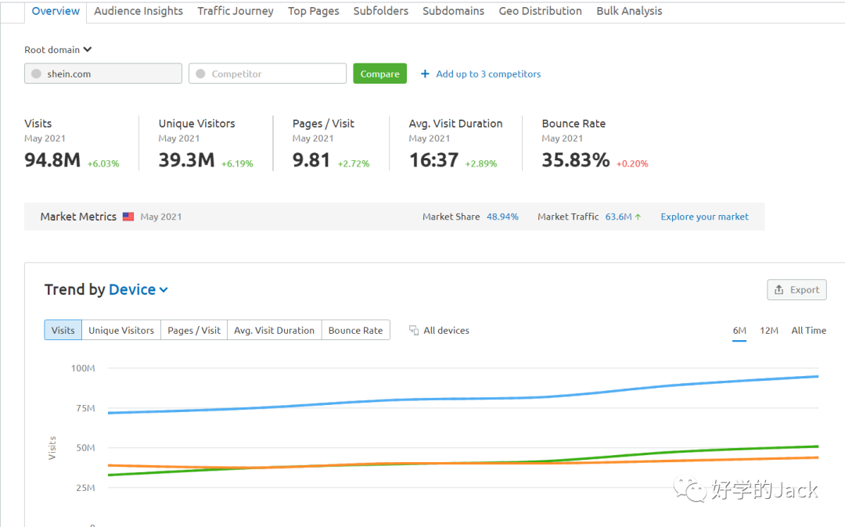Click Add up to 3 competitors link
Screen dimensions: 845x527
488,73
